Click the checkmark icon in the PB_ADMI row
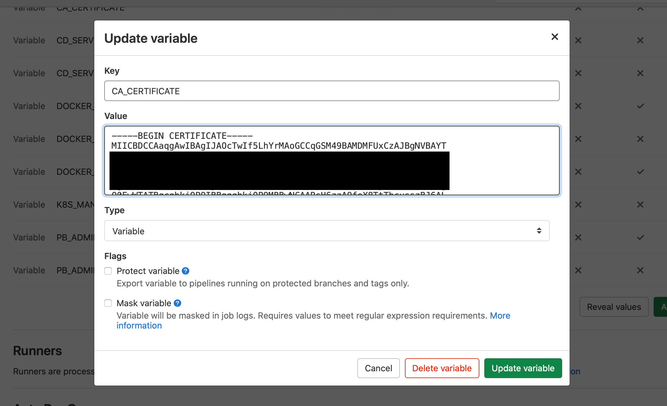Image resolution: width=667 pixels, height=406 pixels. click(640, 237)
